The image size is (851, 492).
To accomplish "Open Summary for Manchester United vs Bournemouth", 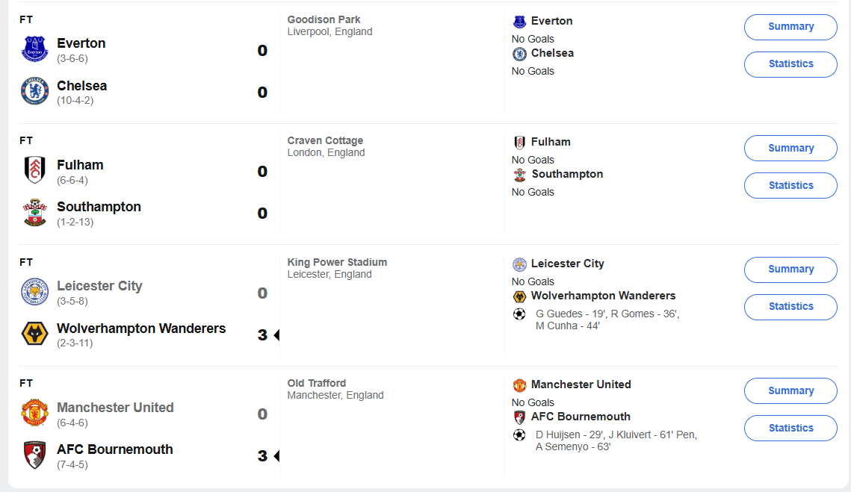I will click(790, 391).
